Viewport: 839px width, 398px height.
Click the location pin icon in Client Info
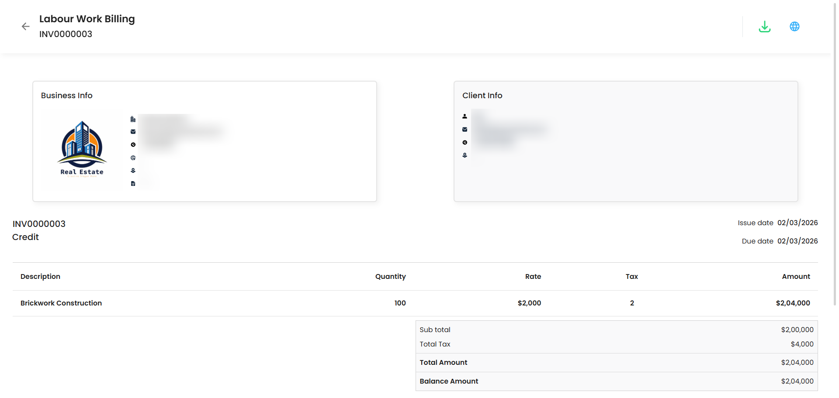coord(465,155)
